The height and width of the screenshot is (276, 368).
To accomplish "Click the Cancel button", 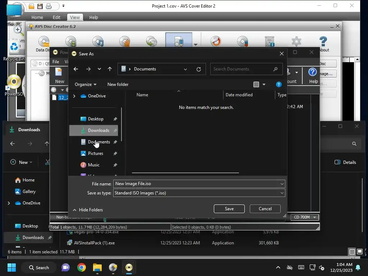I will 265,209.
